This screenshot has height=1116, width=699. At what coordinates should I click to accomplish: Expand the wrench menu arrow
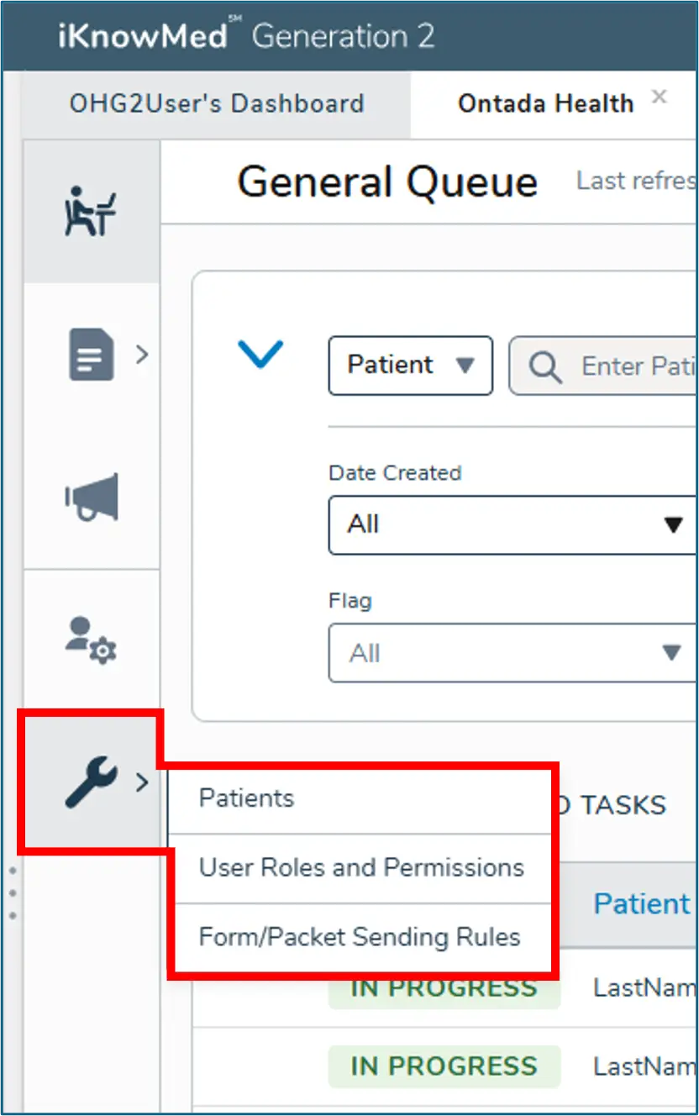click(x=142, y=782)
